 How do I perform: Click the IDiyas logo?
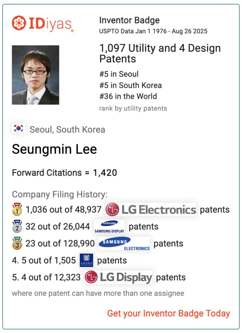[x=43, y=23]
